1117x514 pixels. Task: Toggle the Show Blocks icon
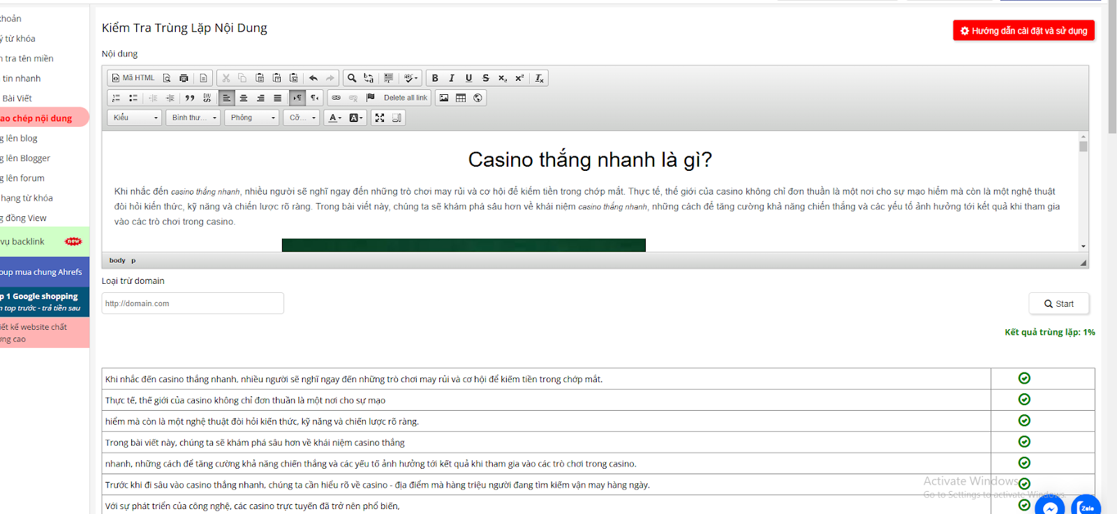click(x=397, y=118)
